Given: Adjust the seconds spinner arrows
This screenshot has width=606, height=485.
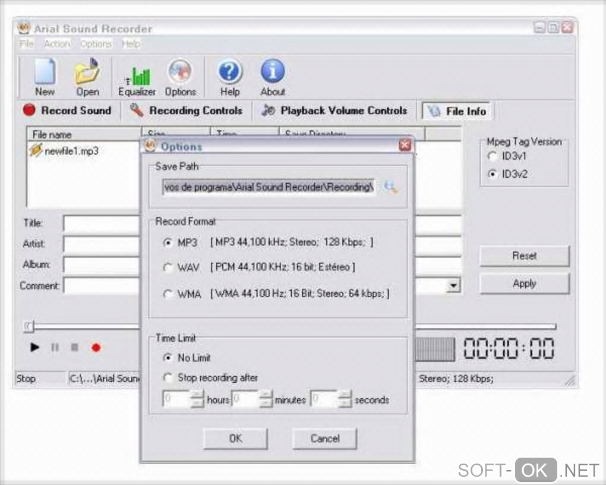Looking at the screenshot, I should coord(345,399).
